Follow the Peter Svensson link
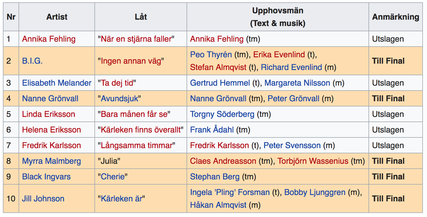Viewport: 427px width, 217px height. coord(292,146)
